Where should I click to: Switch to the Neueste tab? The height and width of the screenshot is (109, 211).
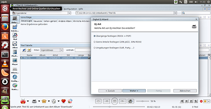click(x=38, y=21)
